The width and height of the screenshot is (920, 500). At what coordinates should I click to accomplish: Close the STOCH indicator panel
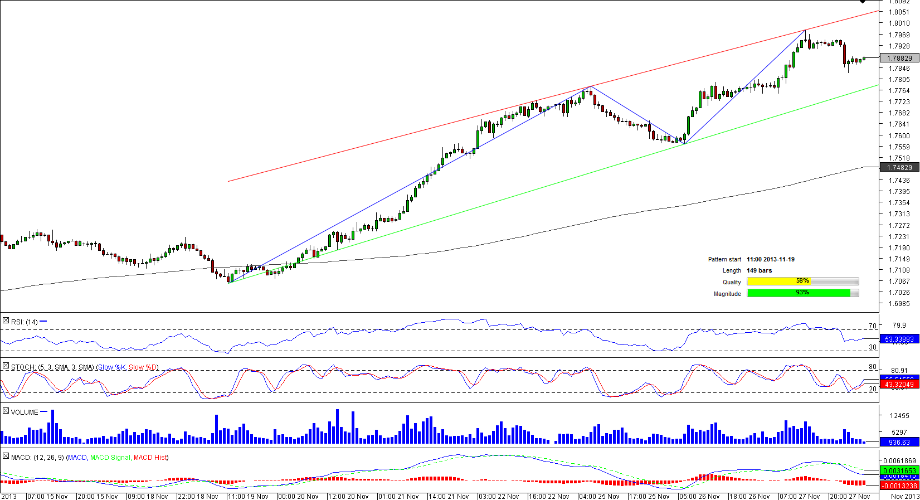click(x=6, y=366)
